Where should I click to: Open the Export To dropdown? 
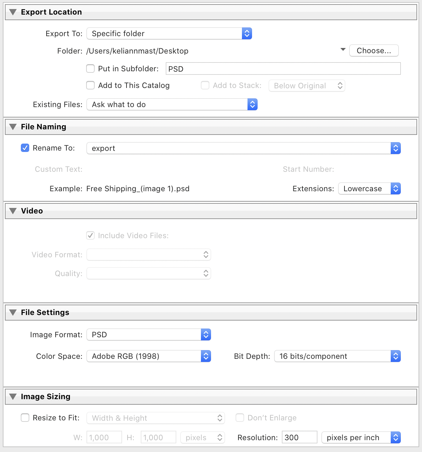[169, 34]
